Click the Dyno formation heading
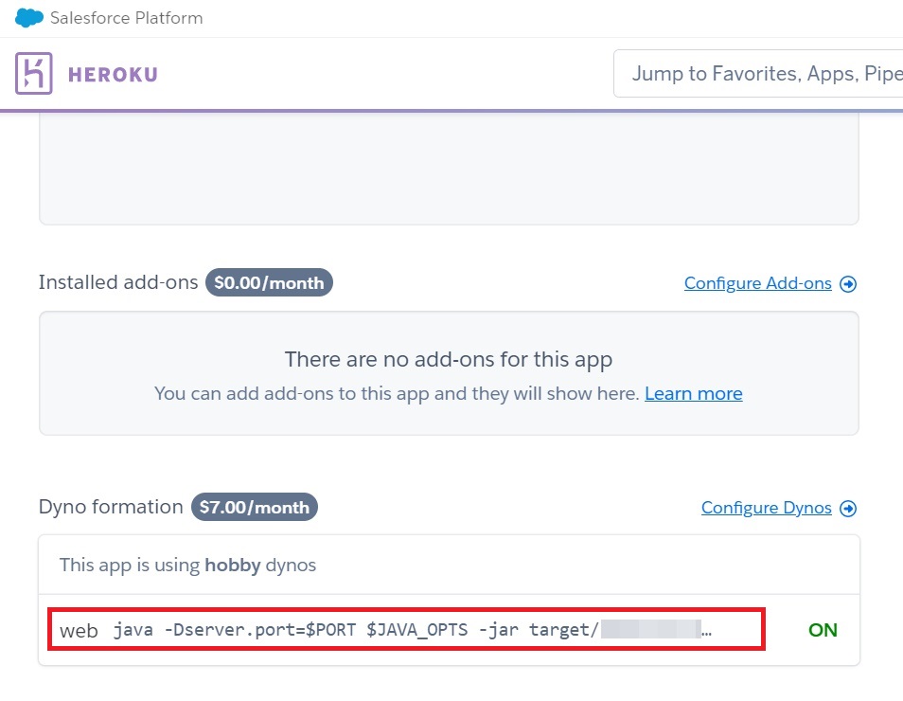This screenshot has height=701, width=903. pyautogui.click(x=111, y=507)
